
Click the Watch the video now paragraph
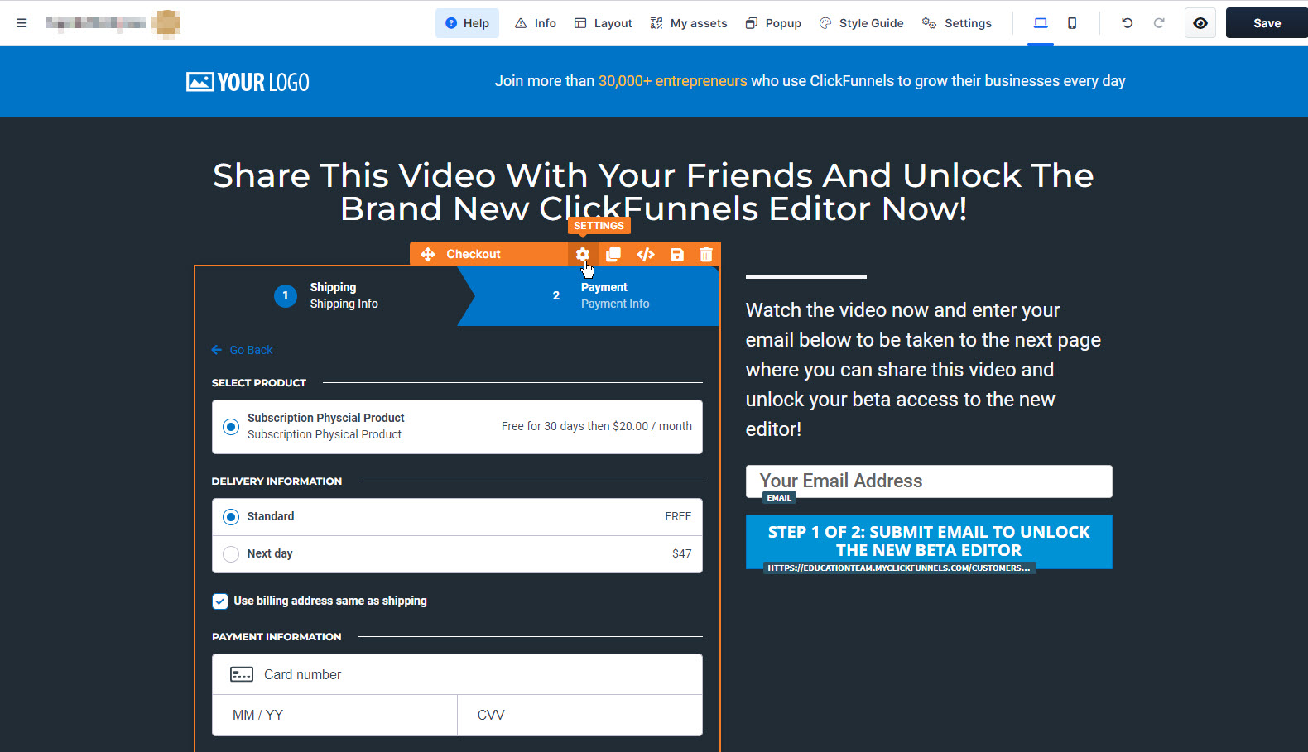coord(923,370)
